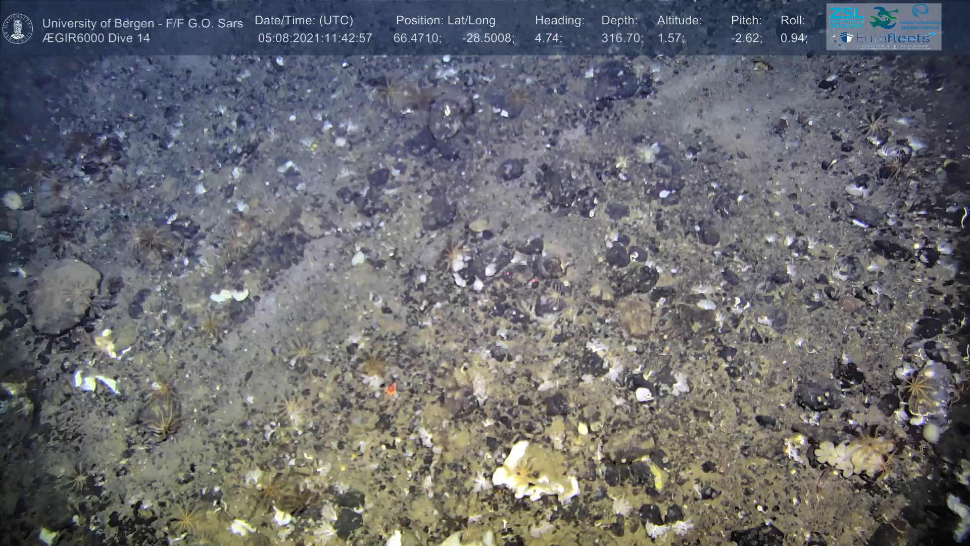Click the latitude value 66.4710
This screenshot has height=546, width=970.
point(417,38)
